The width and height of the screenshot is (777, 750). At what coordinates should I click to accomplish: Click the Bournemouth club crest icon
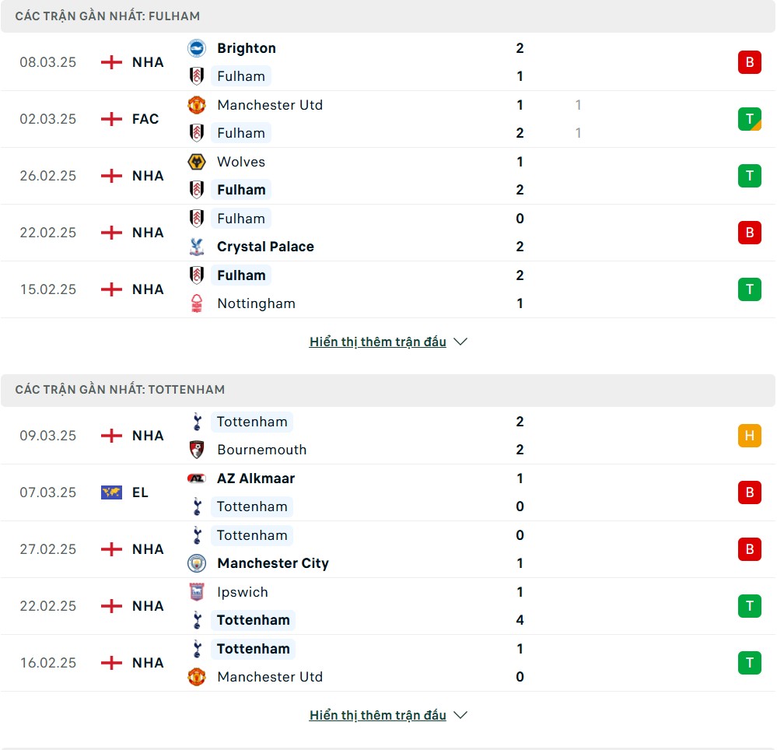197,450
